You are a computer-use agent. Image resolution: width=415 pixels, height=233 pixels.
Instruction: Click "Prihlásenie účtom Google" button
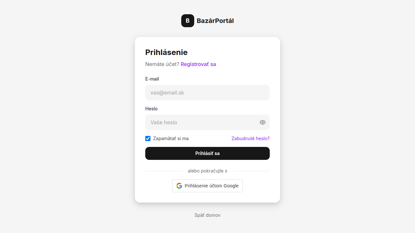pos(207,185)
